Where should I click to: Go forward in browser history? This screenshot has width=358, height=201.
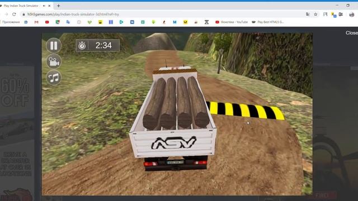(6, 14)
